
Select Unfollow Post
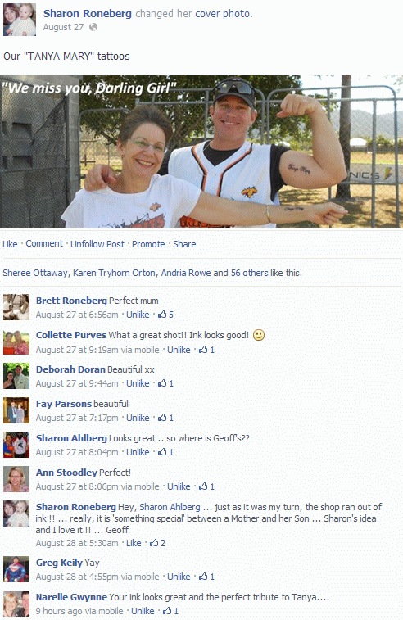coord(97,244)
